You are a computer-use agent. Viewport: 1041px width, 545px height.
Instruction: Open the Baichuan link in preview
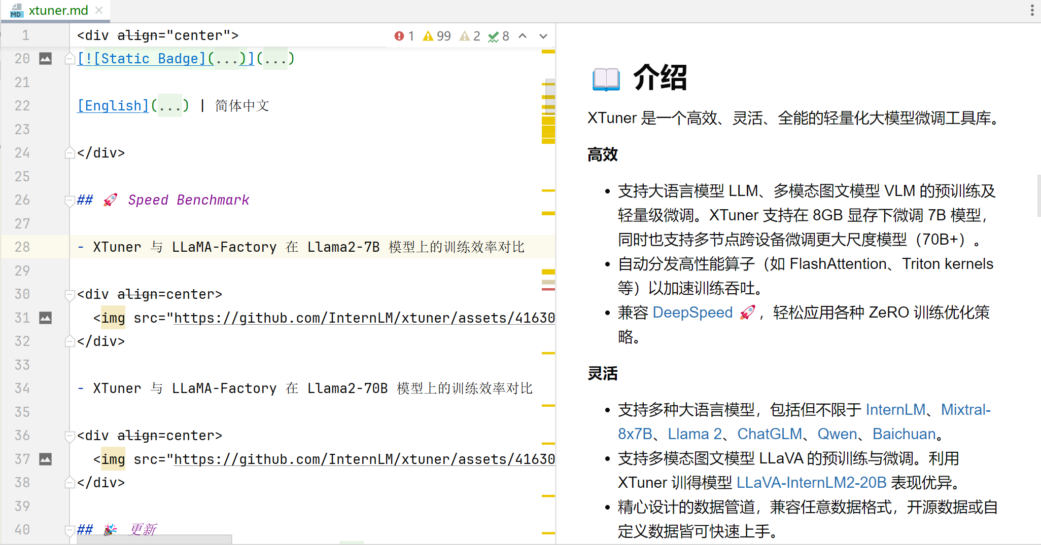[x=904, y=434]
